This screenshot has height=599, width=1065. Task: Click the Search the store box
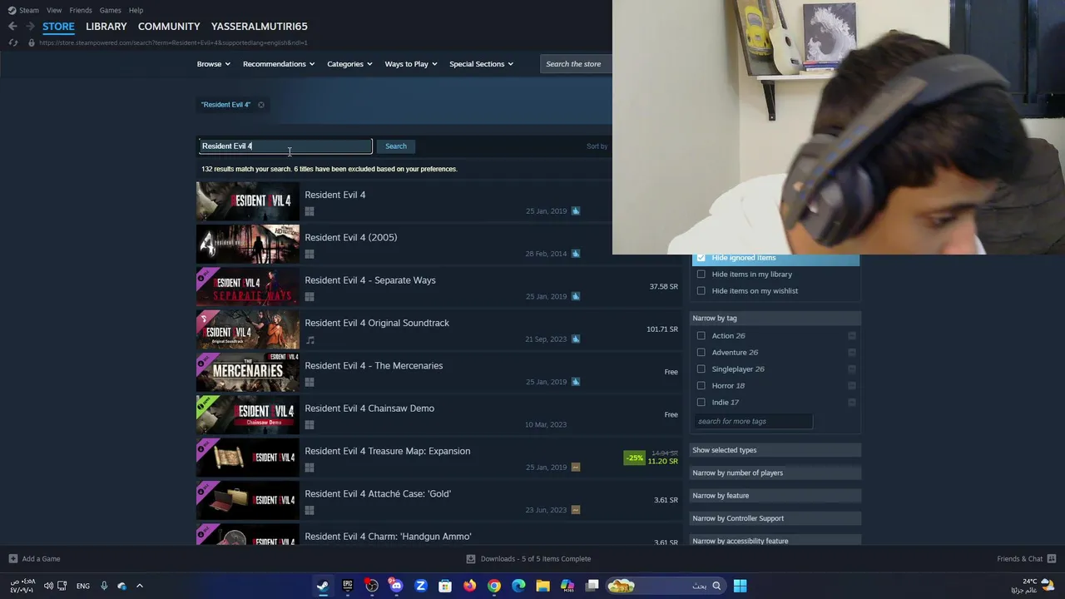coord(577,64)
